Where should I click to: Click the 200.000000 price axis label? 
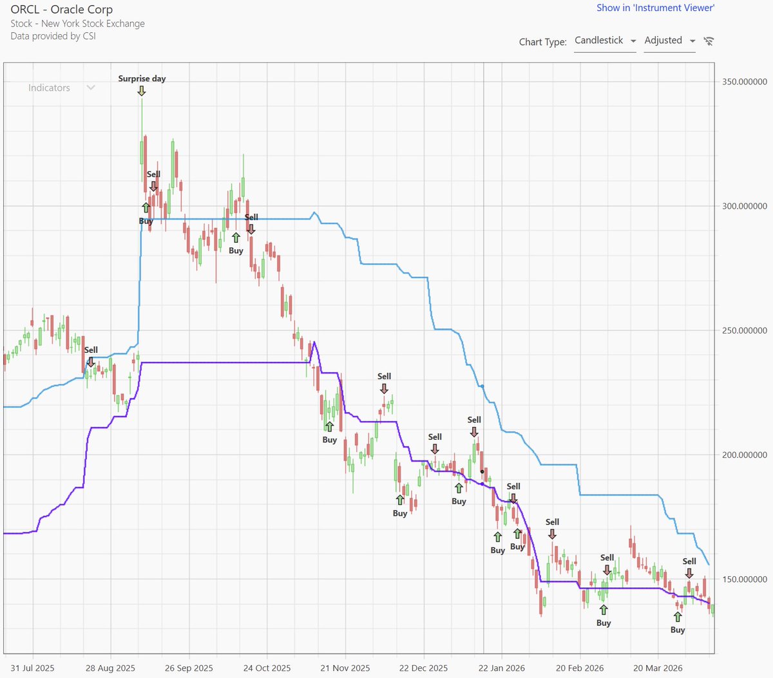coord(744,455)
